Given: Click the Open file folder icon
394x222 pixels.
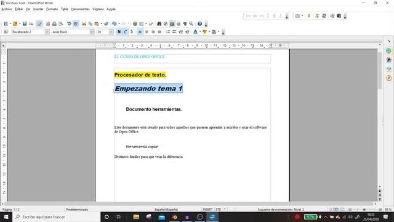Looking at the screenshot, I should [15, 23].
